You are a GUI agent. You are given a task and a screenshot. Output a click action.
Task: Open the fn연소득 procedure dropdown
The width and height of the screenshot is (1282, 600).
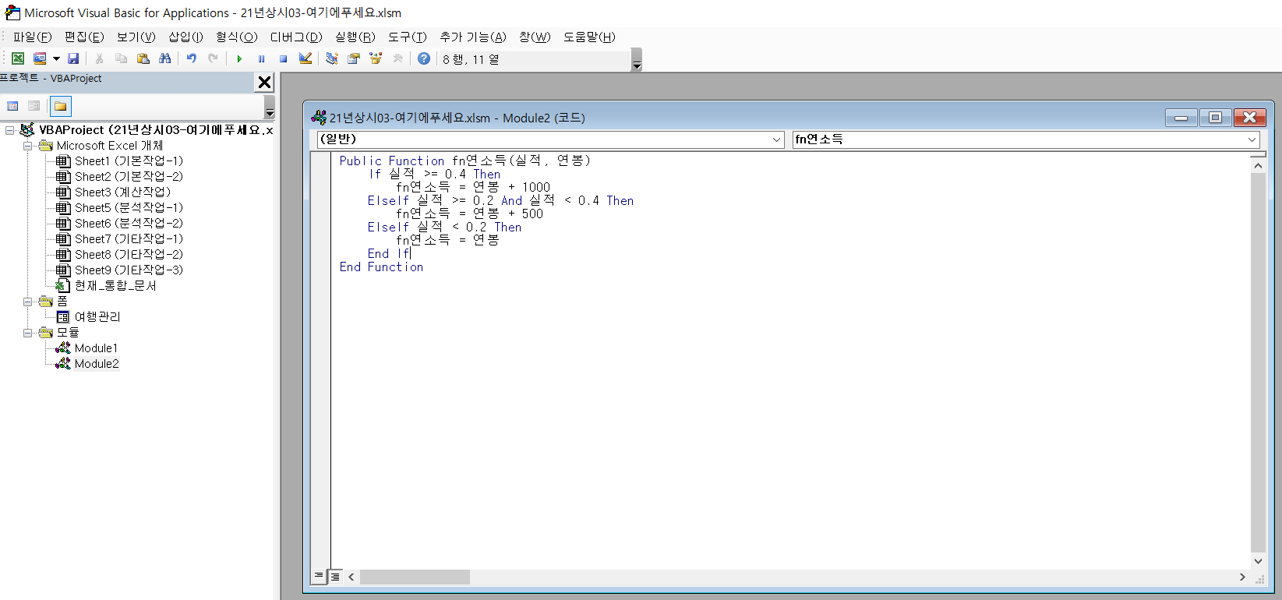[x=1252, y=139]
